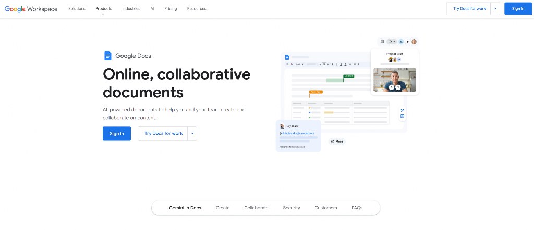Screen dimensions: 534x230
Task: Click Try Docs for work in header
Action: [x=469, y=9]
